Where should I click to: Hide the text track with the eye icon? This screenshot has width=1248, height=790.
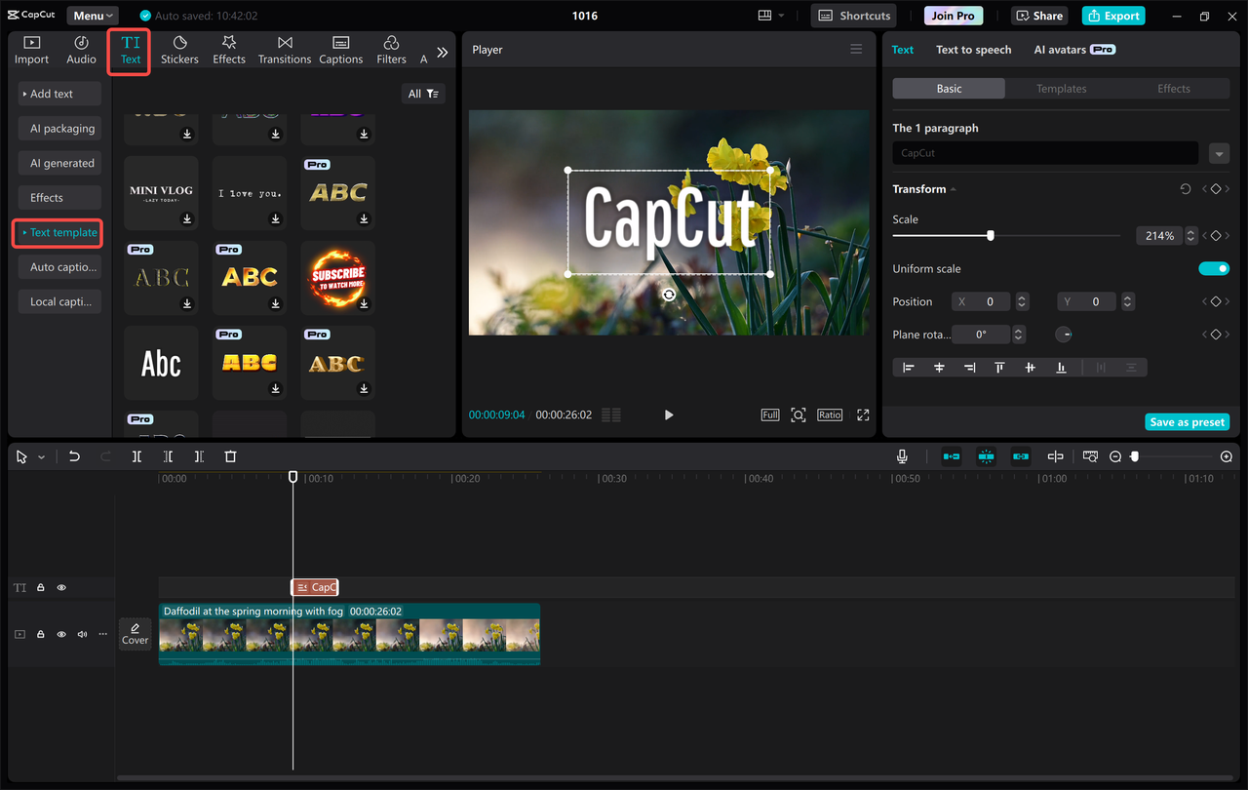61,587
